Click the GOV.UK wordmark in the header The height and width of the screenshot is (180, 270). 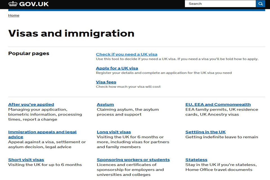click(34, 4)
